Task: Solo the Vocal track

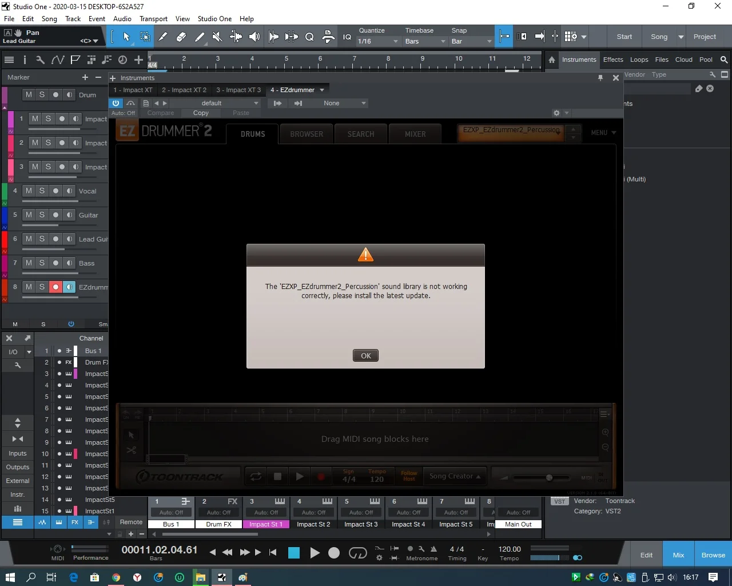Action: point(42,191)
